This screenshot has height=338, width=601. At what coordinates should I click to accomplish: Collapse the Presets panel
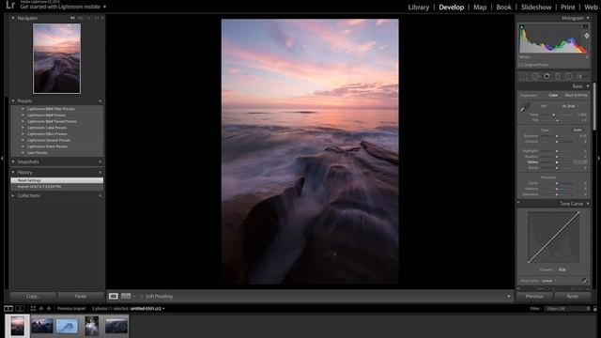click(13, 101)
